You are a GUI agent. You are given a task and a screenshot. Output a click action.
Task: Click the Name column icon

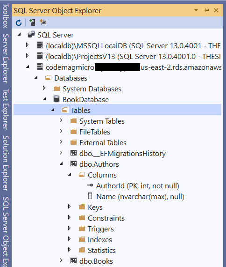[90, 196]
